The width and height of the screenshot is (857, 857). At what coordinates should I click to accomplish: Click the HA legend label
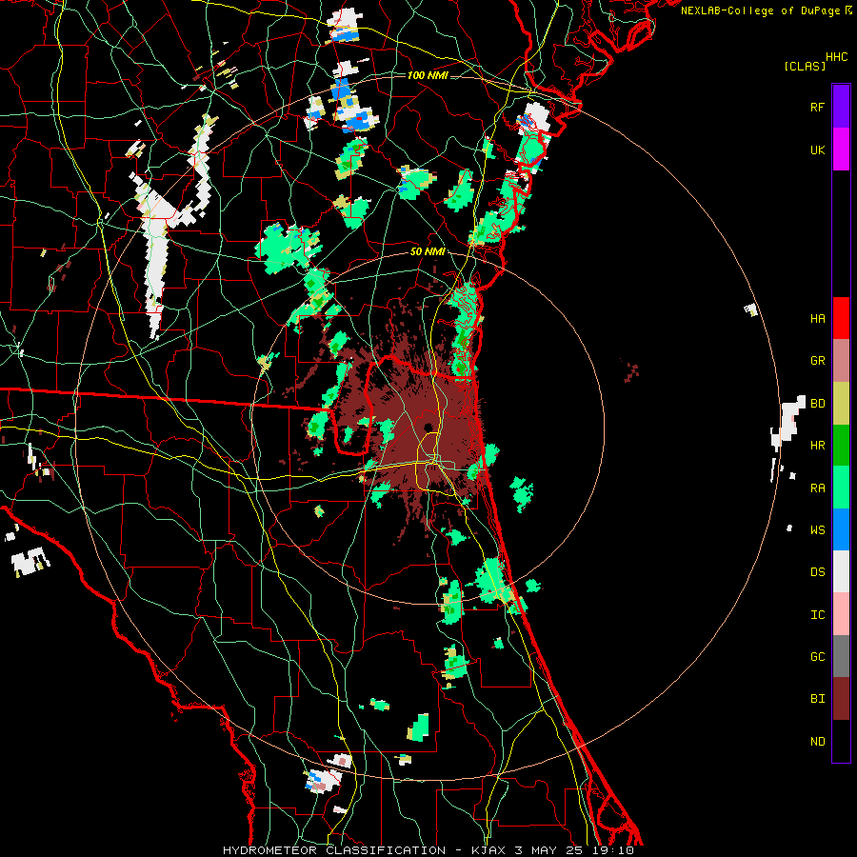817,318
